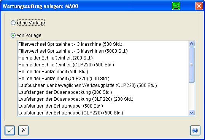Select the 'ohne Vorlage' radio button
This screenshot has height=140, width=205.
(x=13, y=23)
